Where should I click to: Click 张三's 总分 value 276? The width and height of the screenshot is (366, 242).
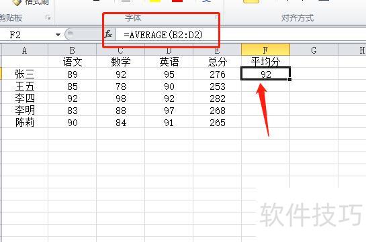[x=217, y=74]
